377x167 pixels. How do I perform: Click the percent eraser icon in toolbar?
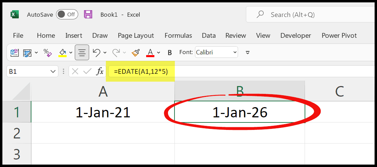(47, 52)
